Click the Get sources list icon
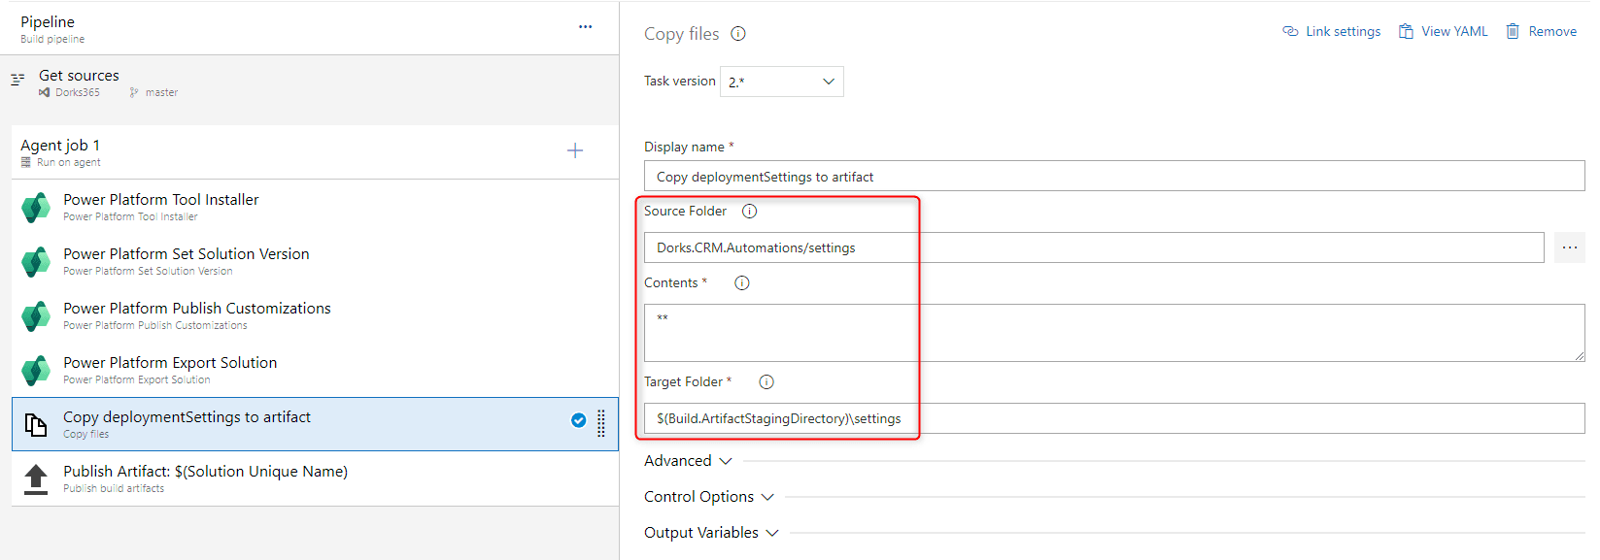This screenshot has height=560, width=1600. tap(17, 80)
